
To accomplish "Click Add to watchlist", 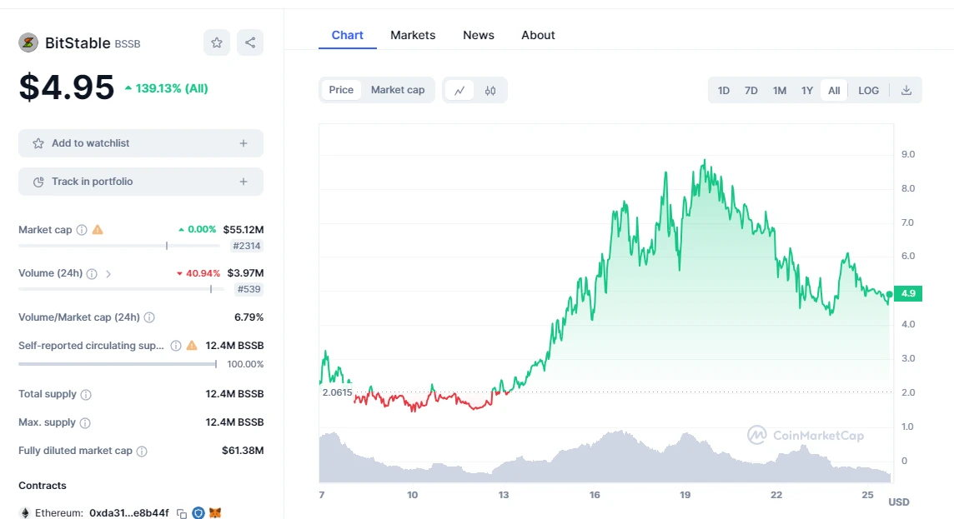I will [x=140, y=142].
